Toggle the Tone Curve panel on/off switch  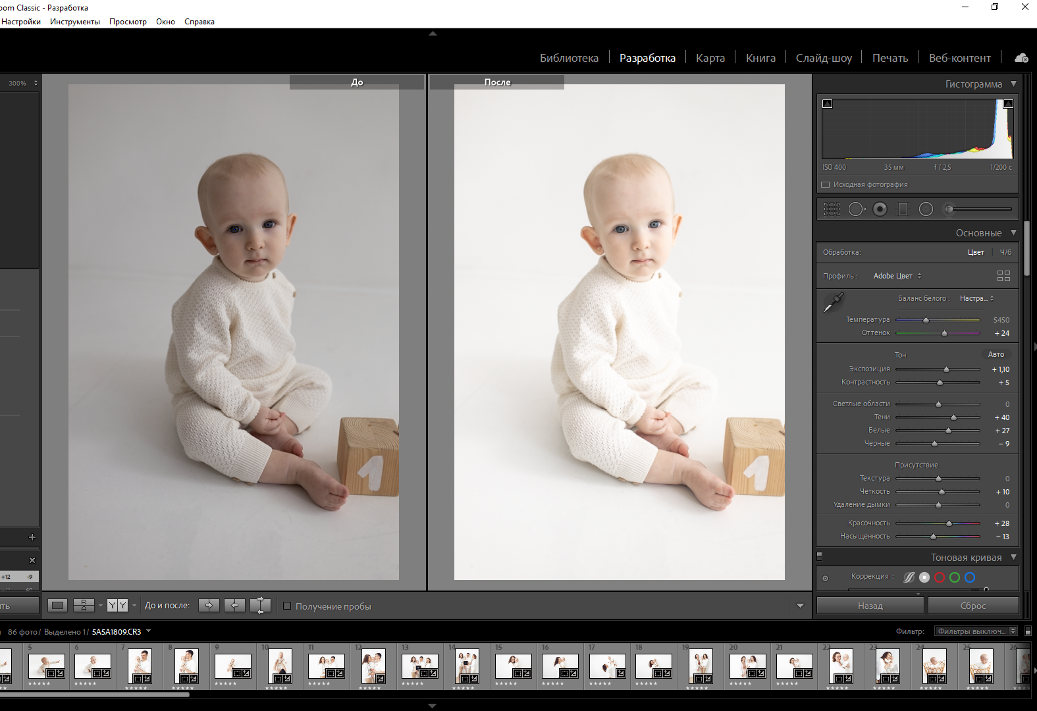pos(820,557)
